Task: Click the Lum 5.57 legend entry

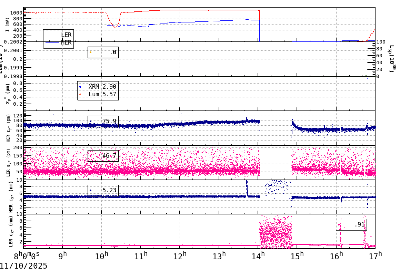Action: click(102, 94)
